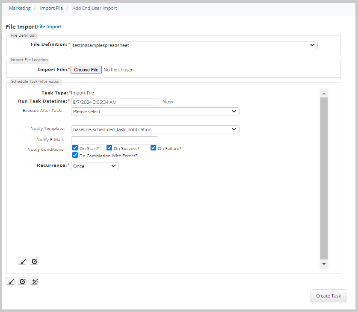Navigate to Marketing via the breadcrumb
Image resolution: width=358 pixels, height=312 pixels.
[20, 8]
